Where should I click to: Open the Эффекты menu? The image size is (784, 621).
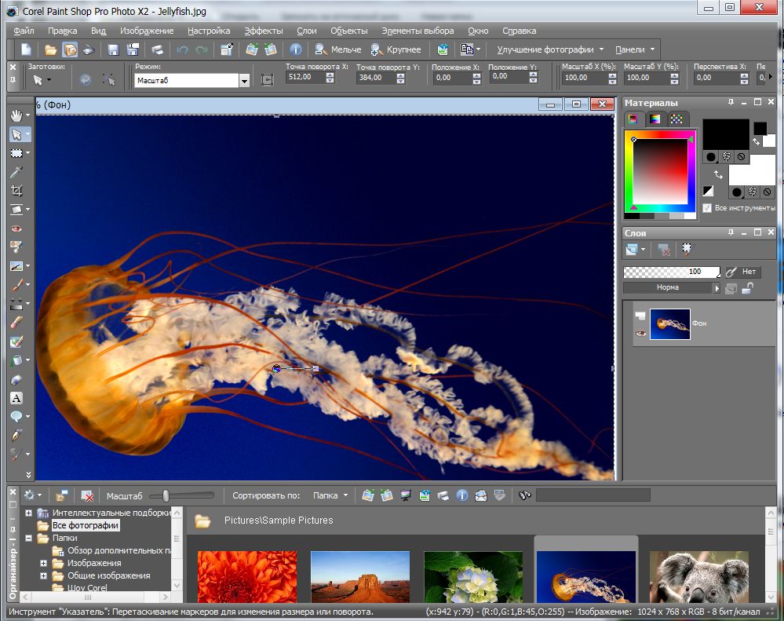pyautogui.click(x=263, y=31)
